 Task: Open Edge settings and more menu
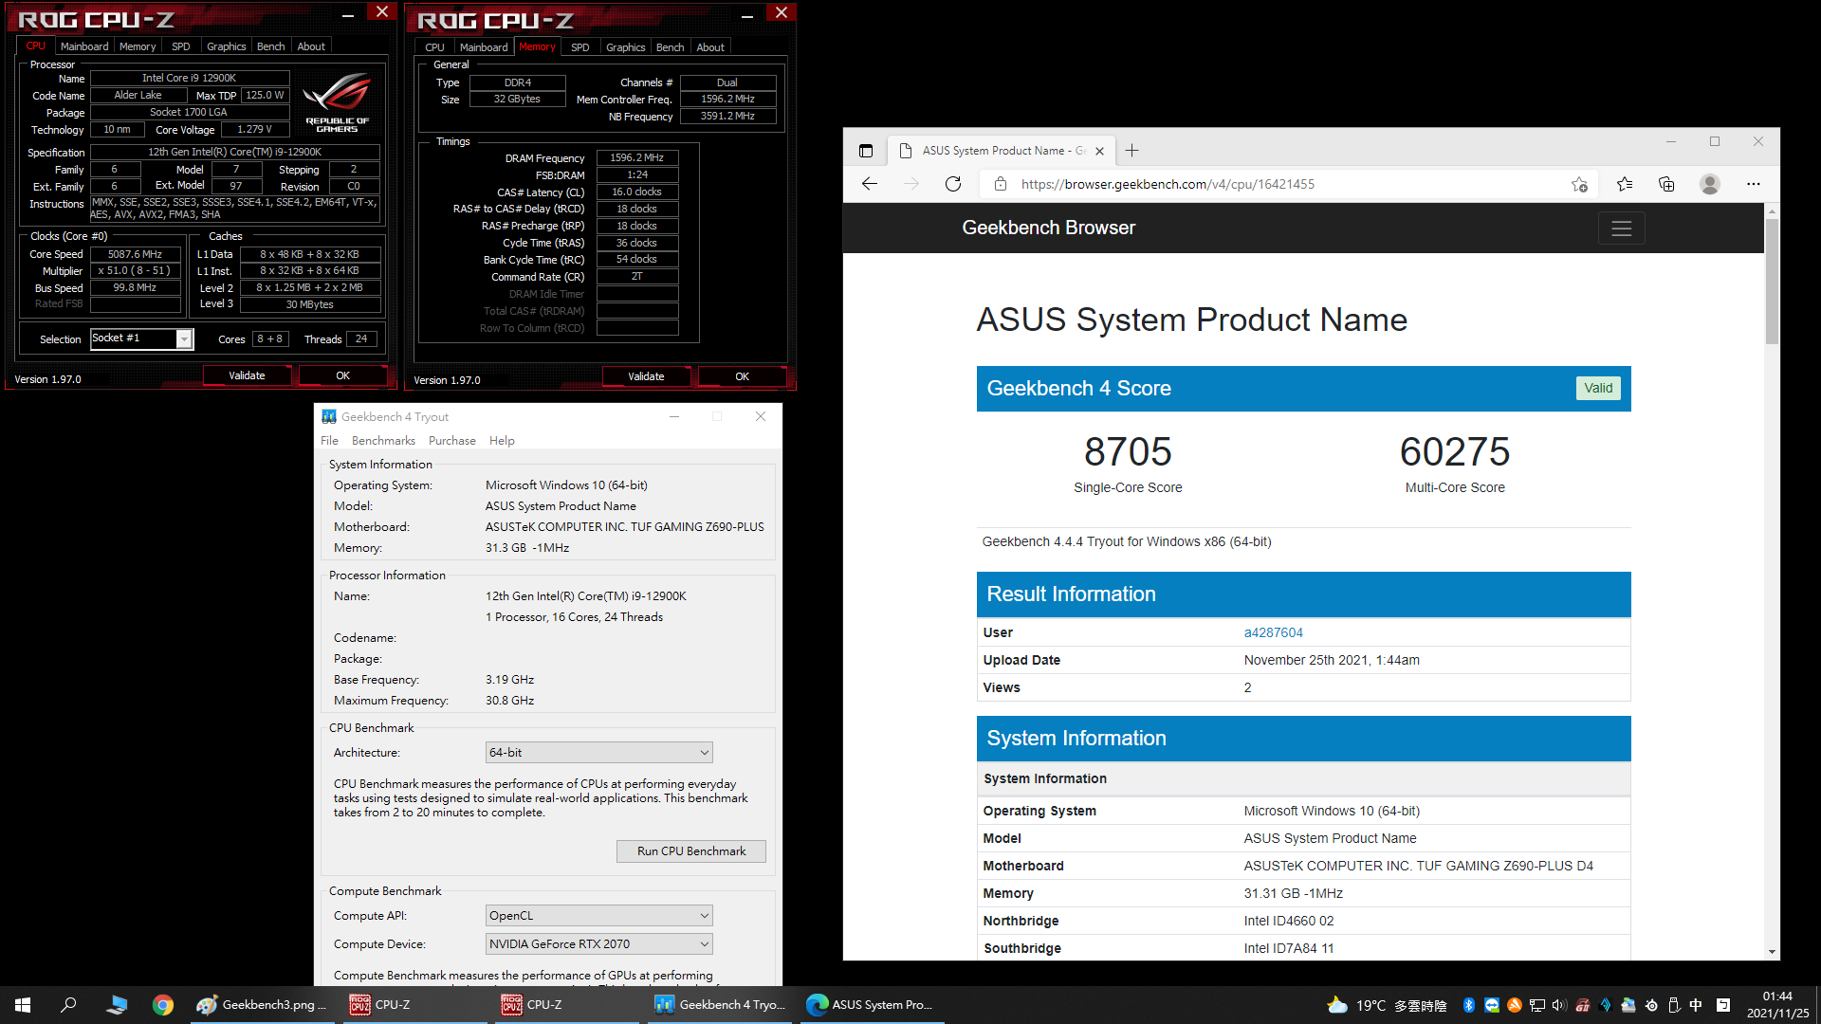click(x=1754, y=184)
